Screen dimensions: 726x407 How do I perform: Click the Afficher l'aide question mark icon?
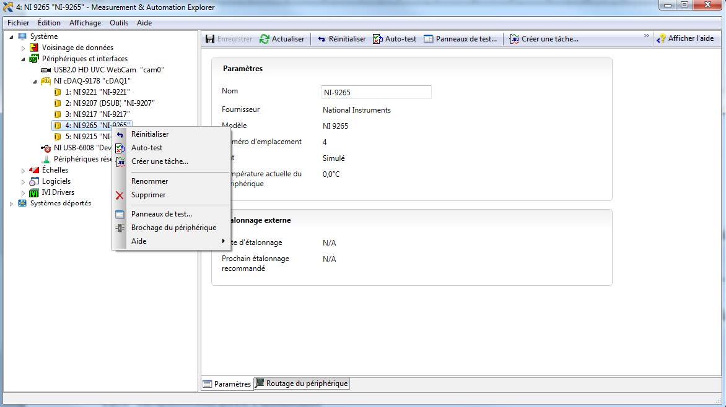click(x=661, y=39)
